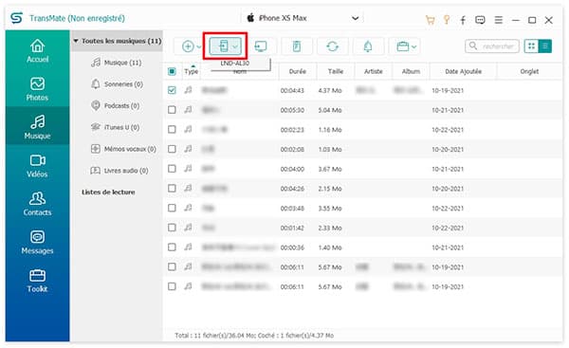Expand the add button dropdown arrow
Screen dimensions: 569x348
tap(199, 46)
